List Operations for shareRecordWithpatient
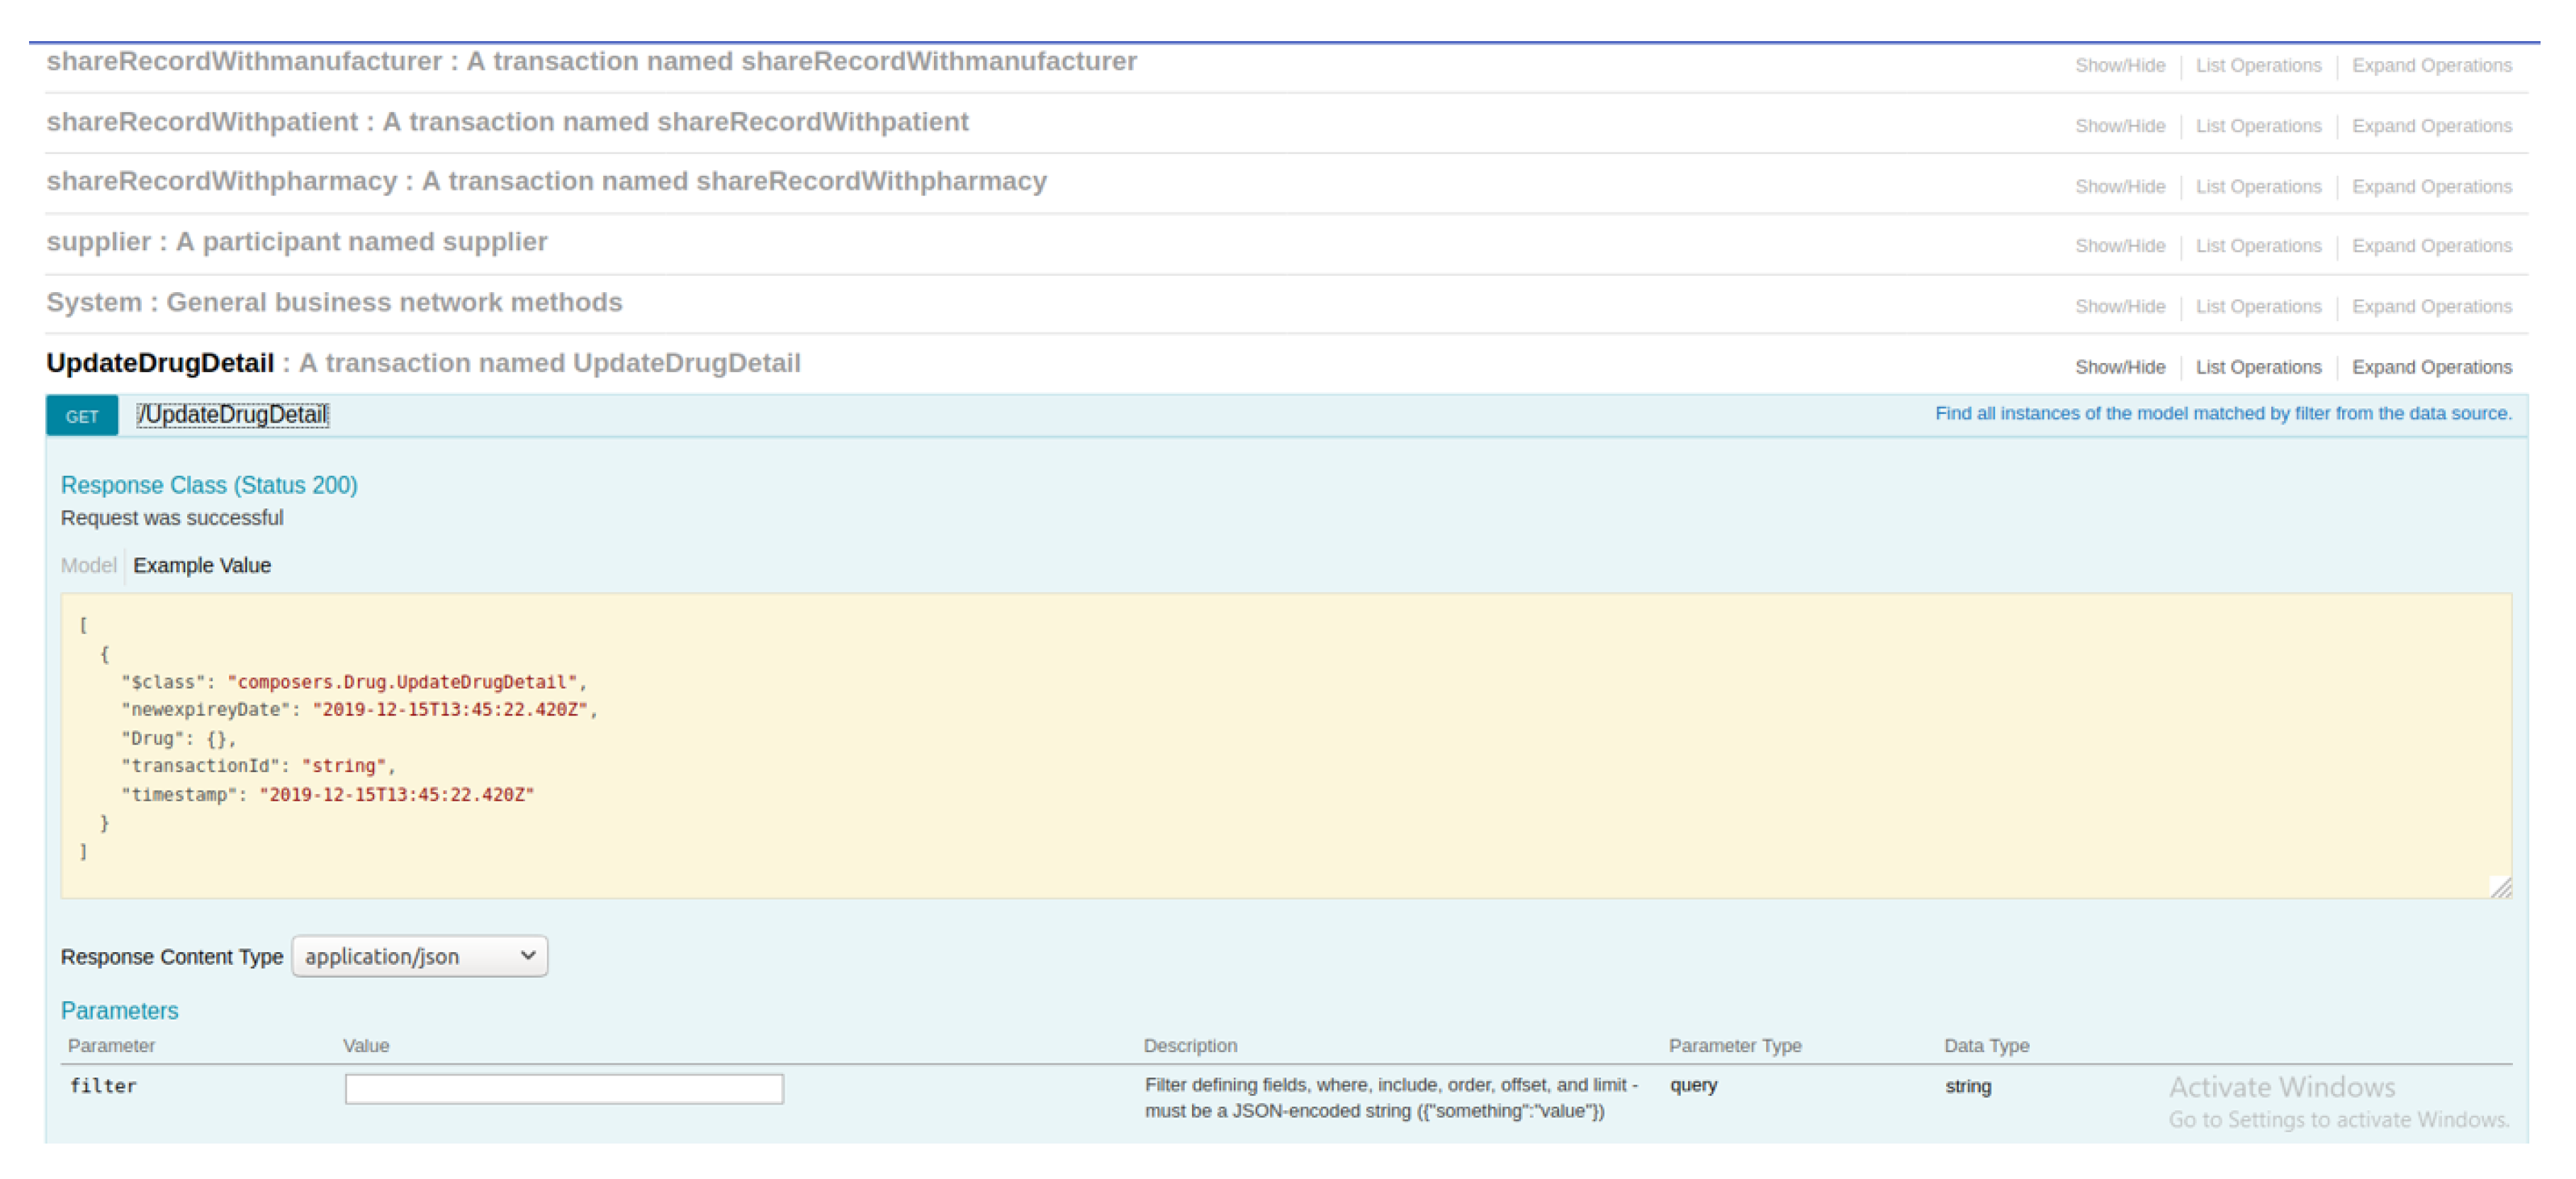The height and width of the screenshot is (1179, 2576). (2258, 126)
